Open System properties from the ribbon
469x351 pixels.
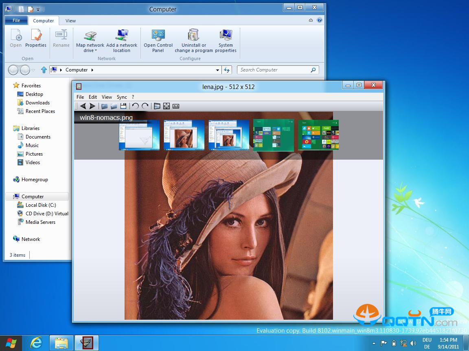pyautogui.click(x=226, y=41)
